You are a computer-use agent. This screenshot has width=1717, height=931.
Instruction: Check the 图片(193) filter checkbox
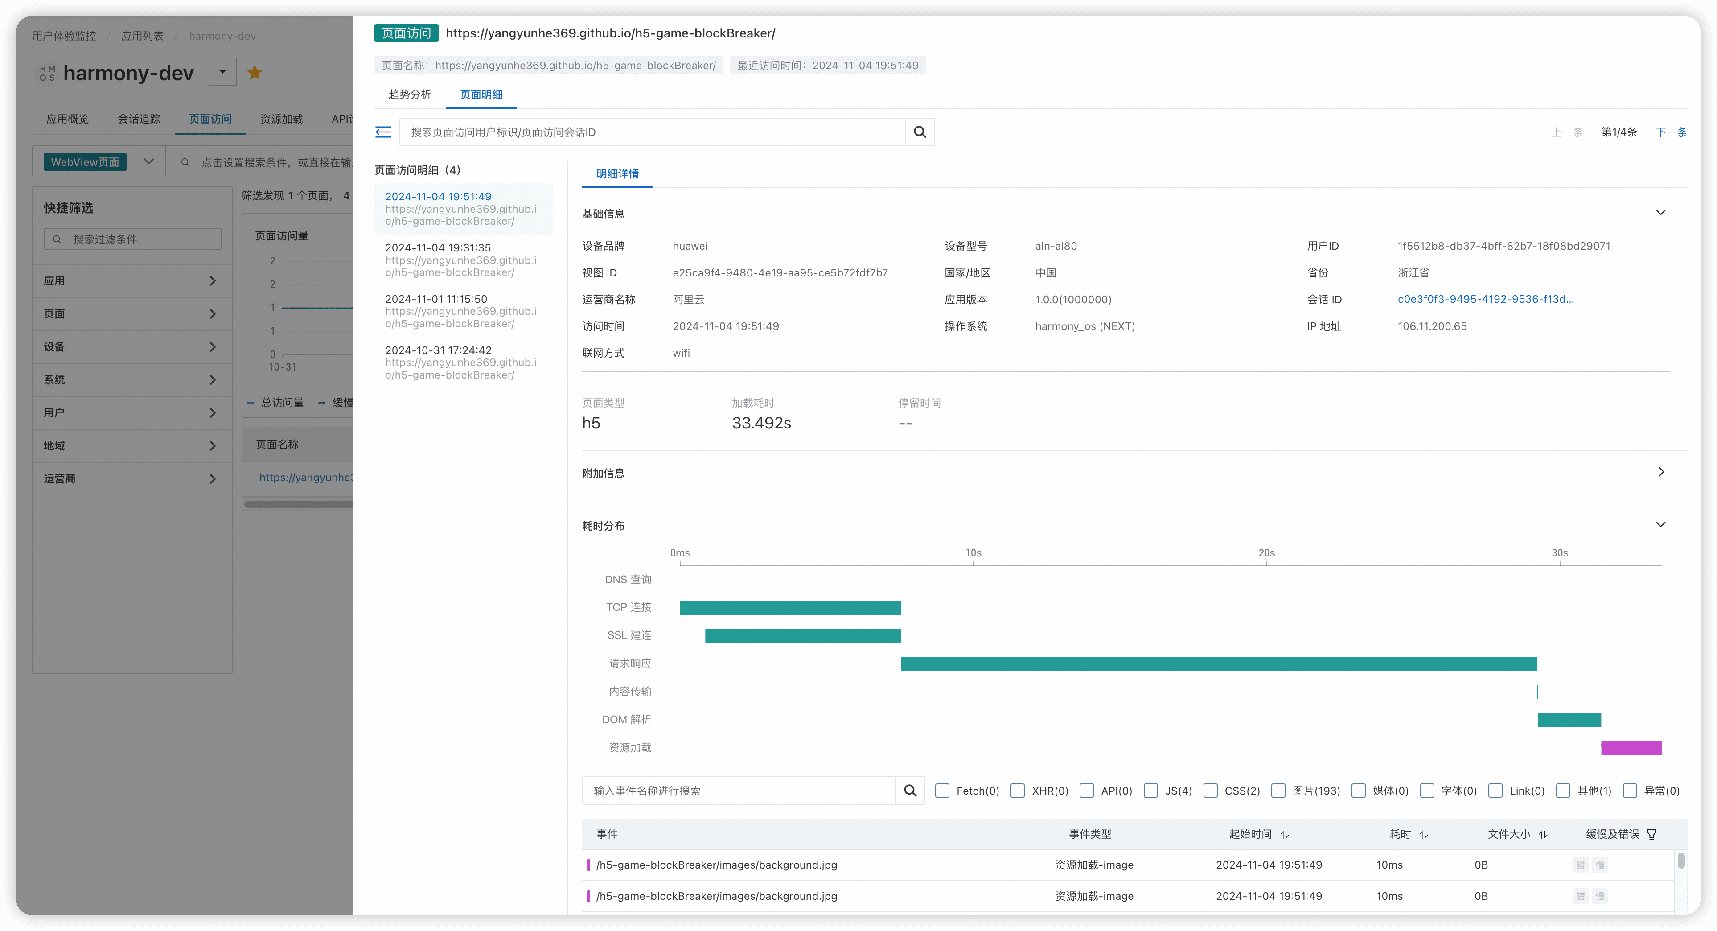point(1278,790)
